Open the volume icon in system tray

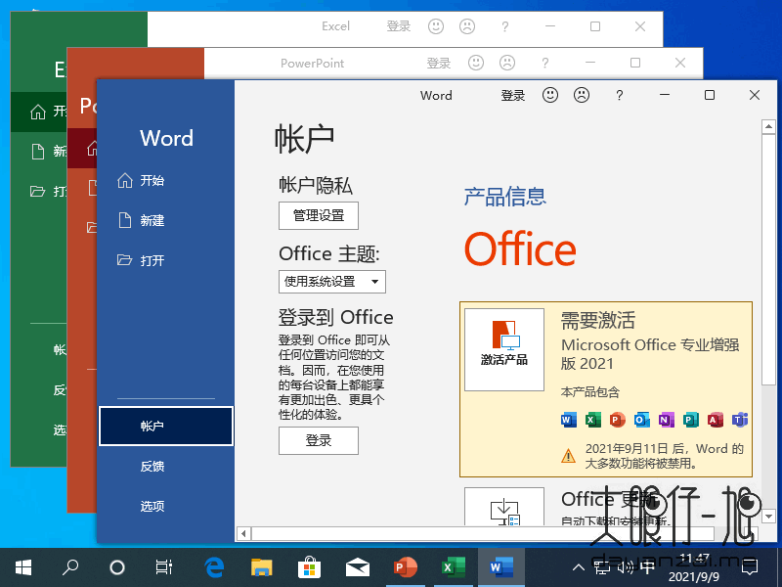(x=625, y=567)
